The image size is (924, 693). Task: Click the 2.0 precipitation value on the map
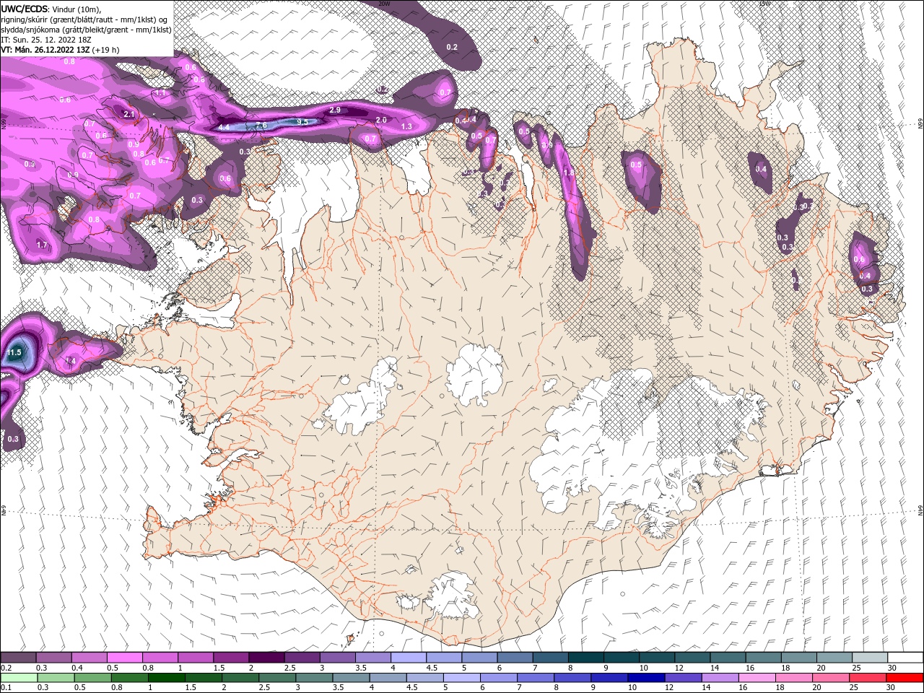[x=381, y=120]
